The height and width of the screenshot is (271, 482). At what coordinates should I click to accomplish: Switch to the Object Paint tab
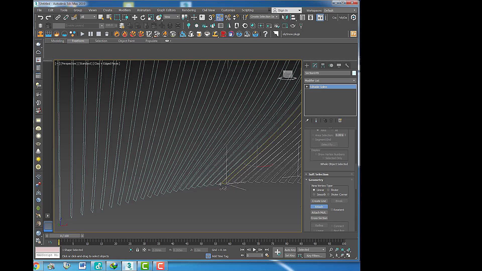click(x=126, y=41)
